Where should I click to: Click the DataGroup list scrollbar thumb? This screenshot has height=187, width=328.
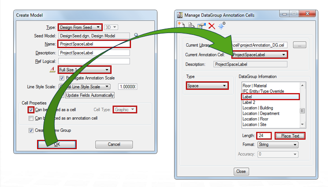coord(302,111)
